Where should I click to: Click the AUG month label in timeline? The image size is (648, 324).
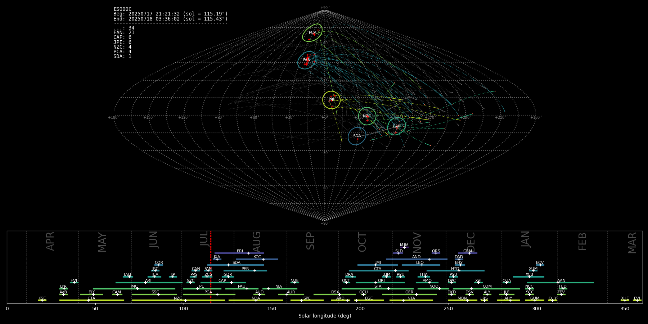click(257, 242)
